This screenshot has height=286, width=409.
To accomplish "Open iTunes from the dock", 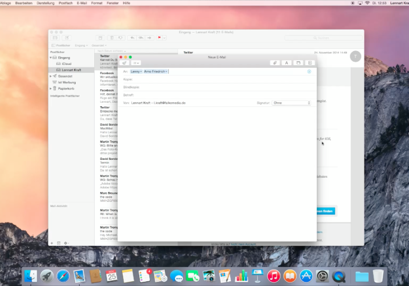I will coord(274,276).
